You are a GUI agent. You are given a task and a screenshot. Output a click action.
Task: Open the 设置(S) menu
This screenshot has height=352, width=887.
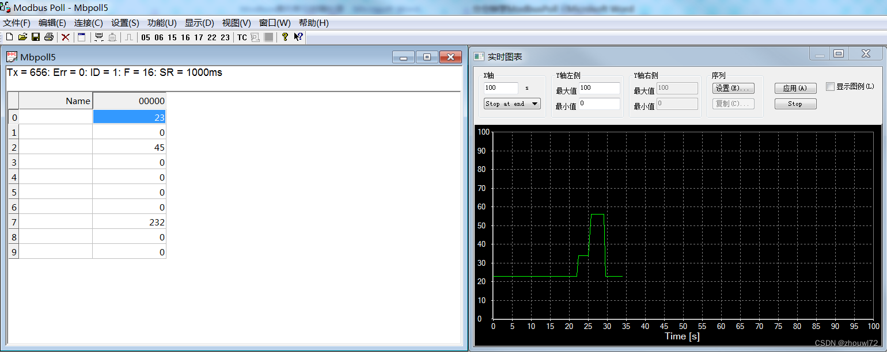click(x=125, y=23)
